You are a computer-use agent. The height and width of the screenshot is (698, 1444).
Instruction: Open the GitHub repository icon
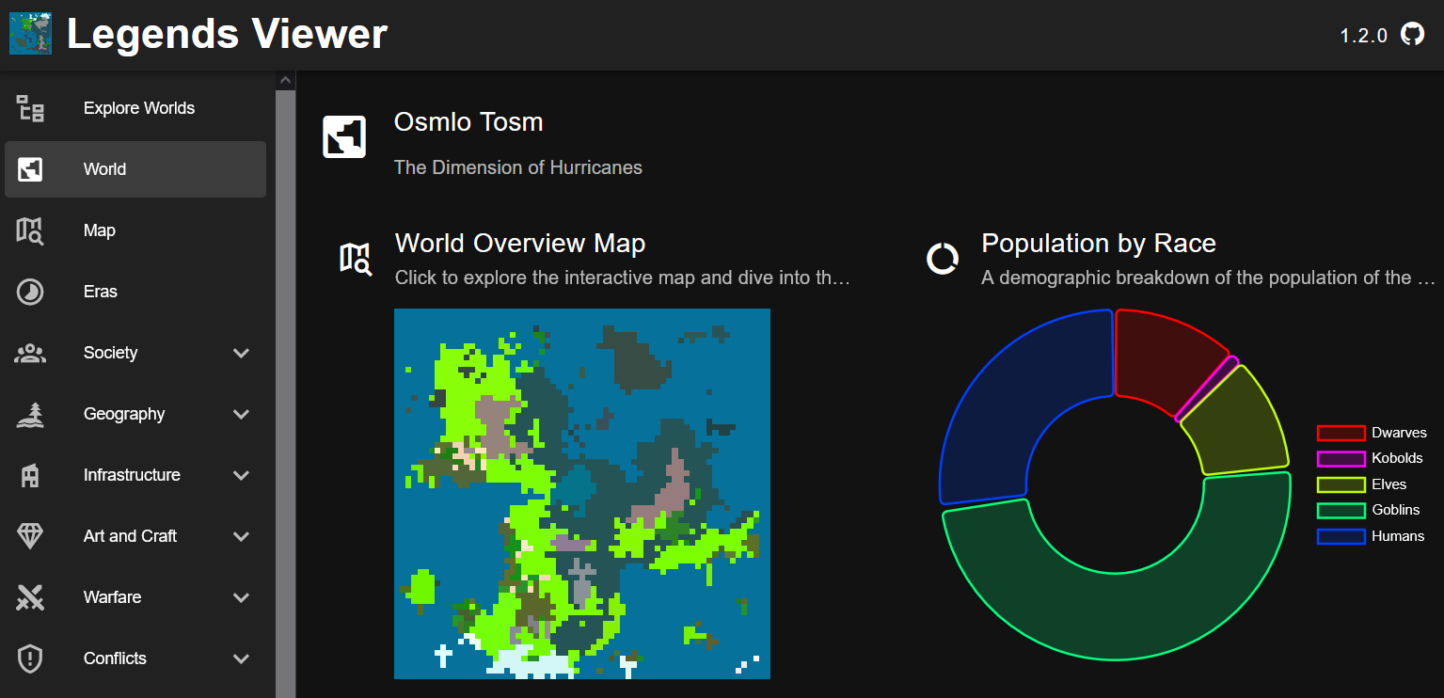pyautogui.click(x=1412, y=35)
